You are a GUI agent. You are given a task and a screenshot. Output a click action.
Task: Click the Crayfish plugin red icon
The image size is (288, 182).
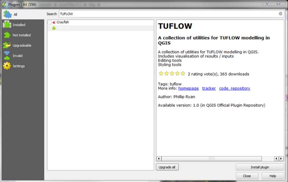click(x=54, y=22)
